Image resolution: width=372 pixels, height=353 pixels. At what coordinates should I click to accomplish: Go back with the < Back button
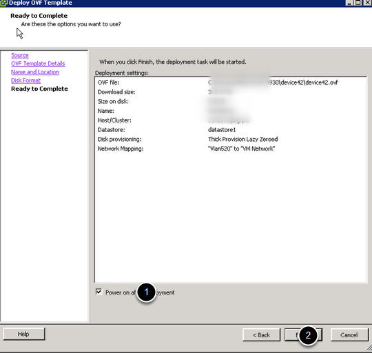(x=262, y=335)
